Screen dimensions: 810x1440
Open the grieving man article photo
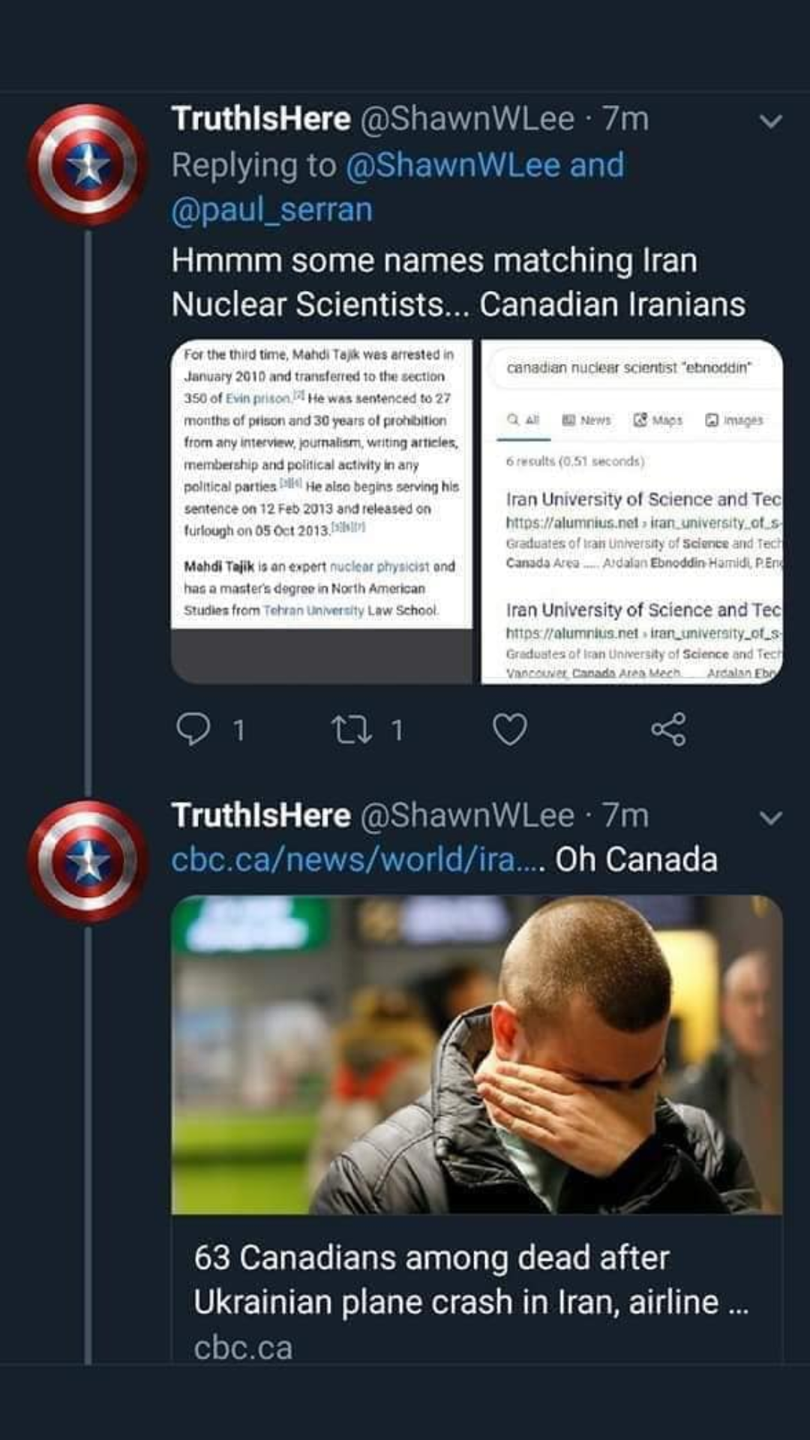(x=477, y=1054)
